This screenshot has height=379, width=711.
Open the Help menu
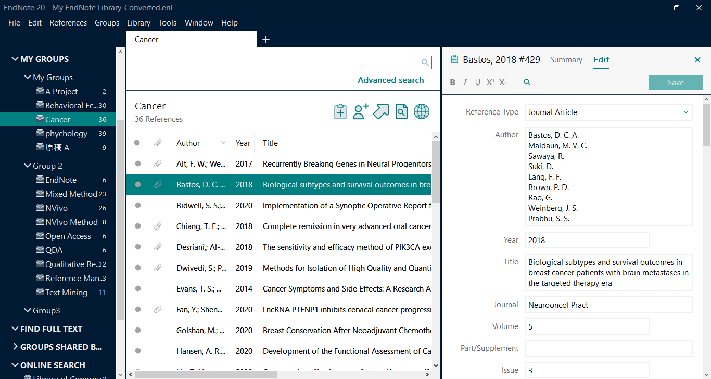point(230,23)
